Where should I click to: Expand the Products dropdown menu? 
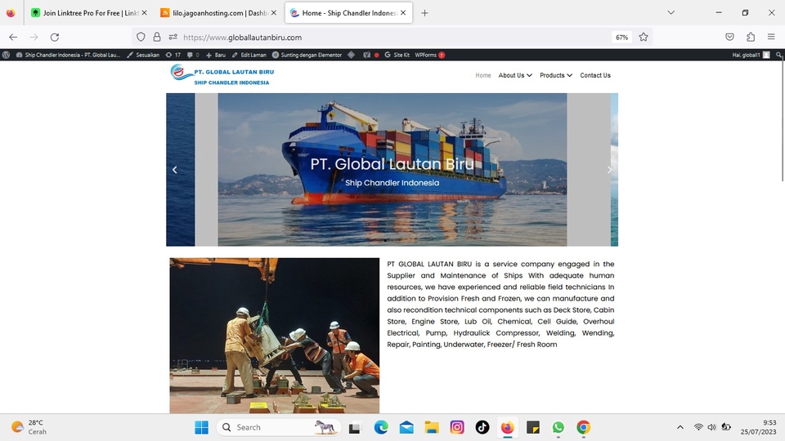point(556,75)
